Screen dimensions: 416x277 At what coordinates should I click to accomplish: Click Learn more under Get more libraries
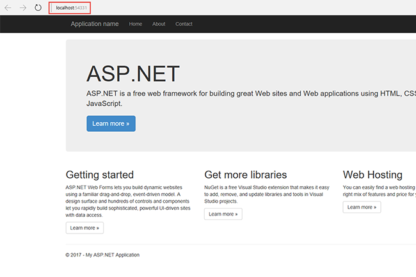pyautogui.click(x=223, y=214)
